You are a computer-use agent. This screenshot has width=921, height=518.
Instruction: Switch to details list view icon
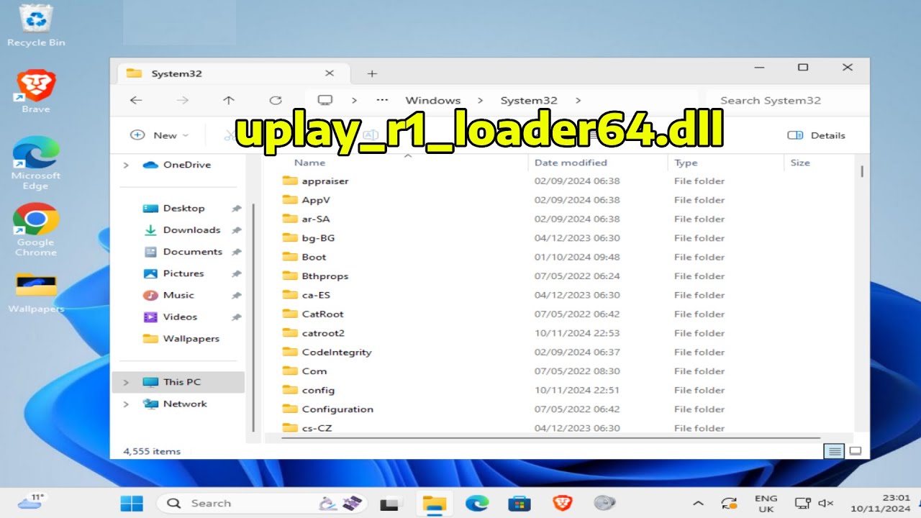835,451
